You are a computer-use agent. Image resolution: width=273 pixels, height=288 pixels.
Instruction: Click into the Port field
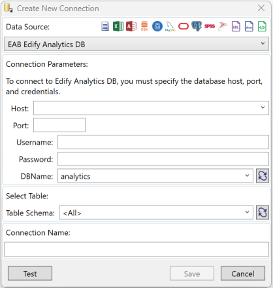point(59,125)
